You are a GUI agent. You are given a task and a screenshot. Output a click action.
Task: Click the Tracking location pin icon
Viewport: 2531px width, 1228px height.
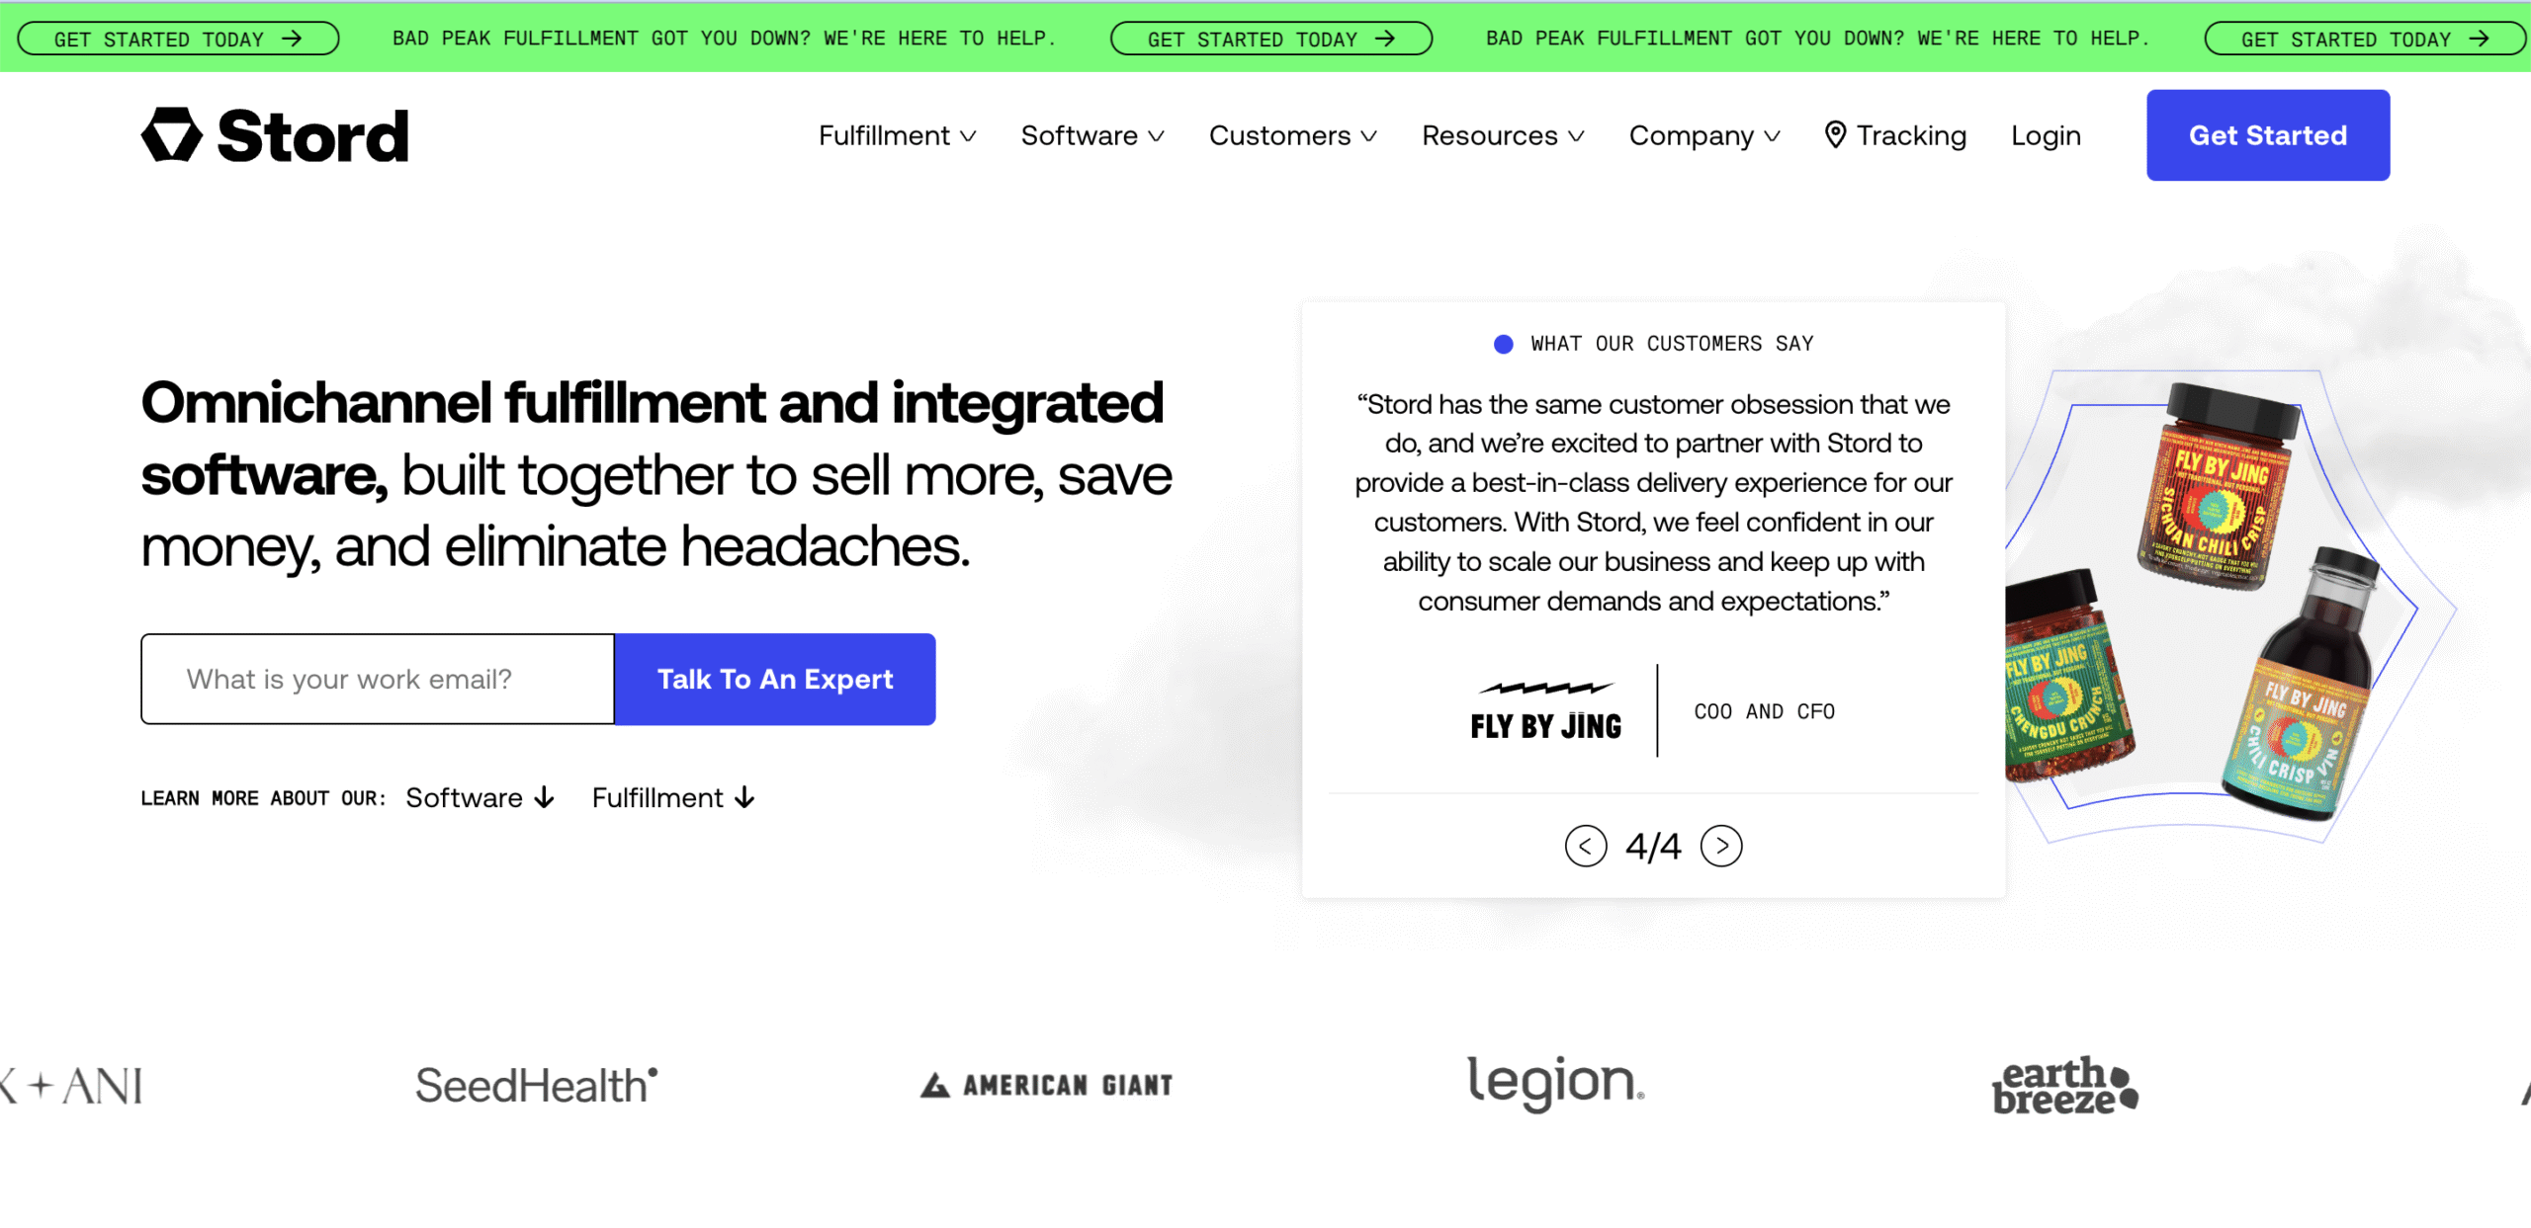coord(1835,135)
